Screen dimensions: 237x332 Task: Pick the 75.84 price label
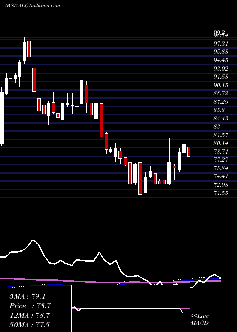point(221,168)
